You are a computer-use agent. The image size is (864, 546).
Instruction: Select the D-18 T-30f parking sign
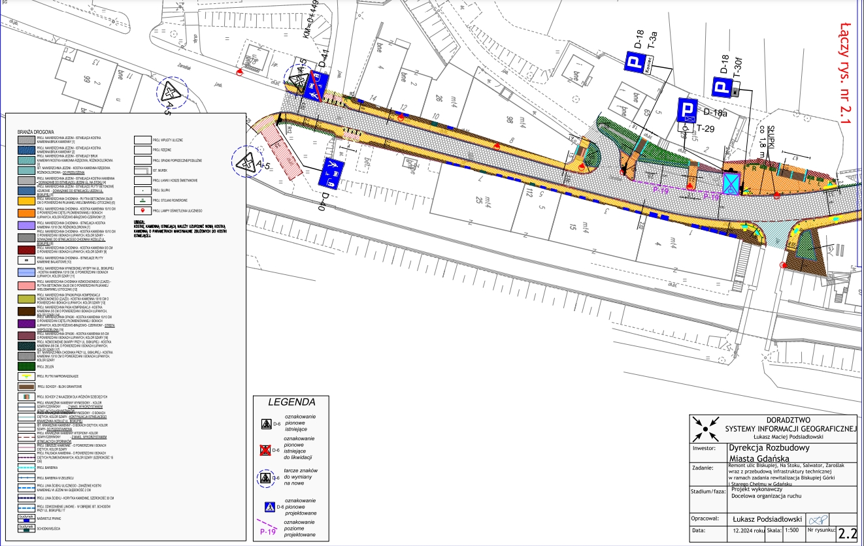(723, 88)
